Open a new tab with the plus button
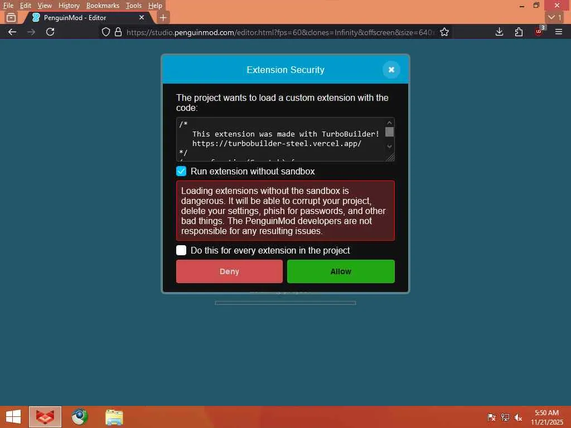This screenshot has width=571, height=428. [163, 17]
